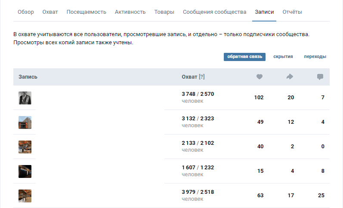Open post thumbnail with 3 132 reach
Screen dimensions: 343x208
pyautogui.click(x=25, y=122)
